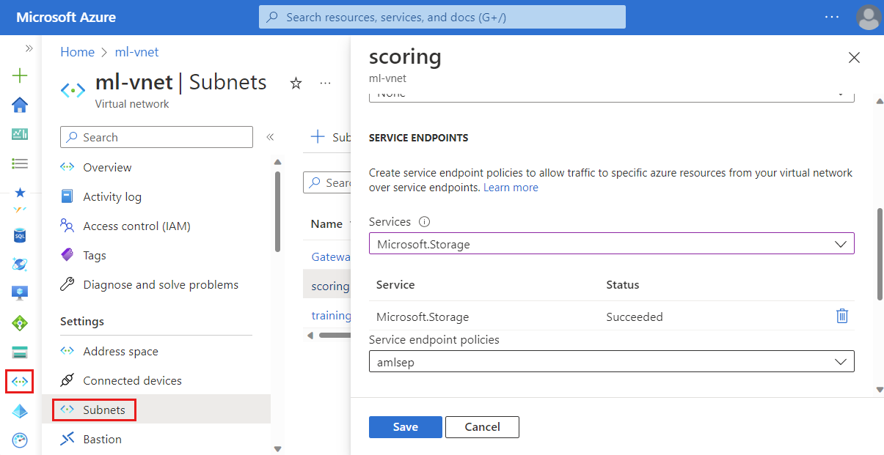Expand the left icon rail chevrons
This screenshot has width=884, height=455.
pyautogui.click(x=29, y=48)
